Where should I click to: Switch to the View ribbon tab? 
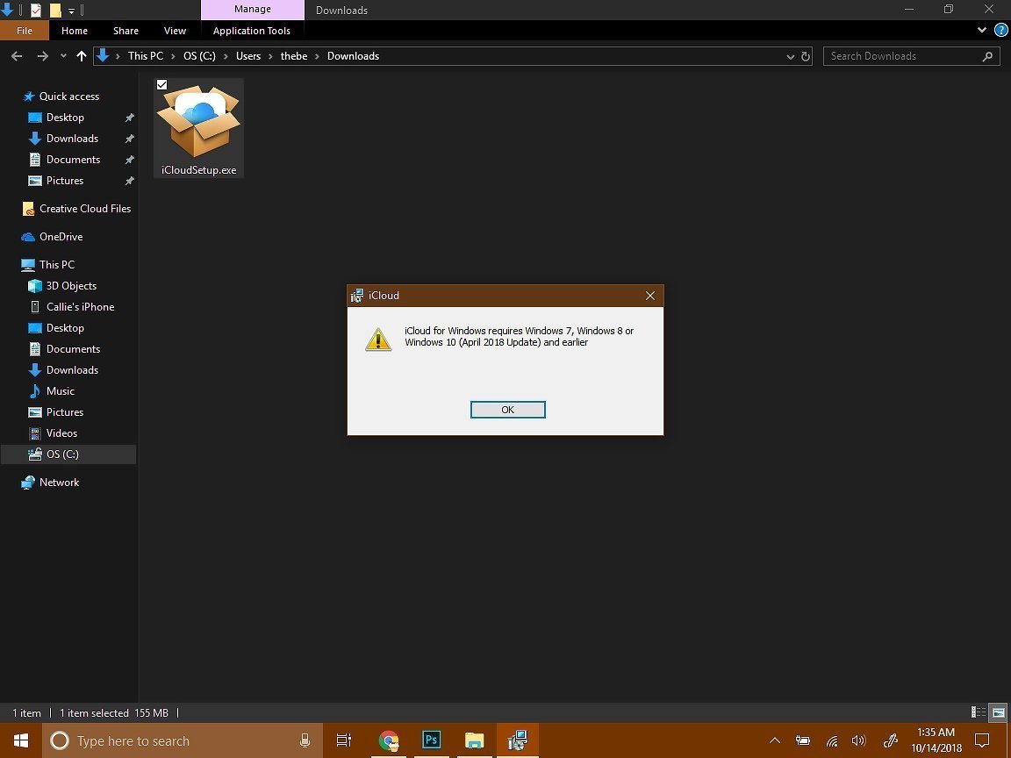(175, 31)
